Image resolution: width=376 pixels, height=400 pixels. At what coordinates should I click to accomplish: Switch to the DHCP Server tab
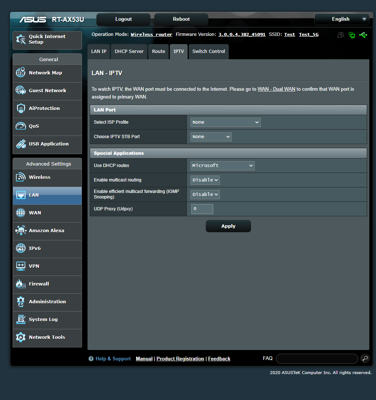(x=129, y=51)
